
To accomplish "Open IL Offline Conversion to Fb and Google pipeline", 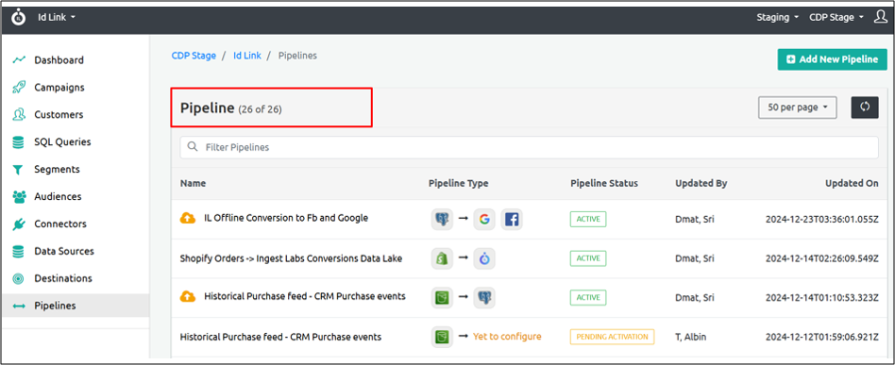I will click(x=286, y=218).
